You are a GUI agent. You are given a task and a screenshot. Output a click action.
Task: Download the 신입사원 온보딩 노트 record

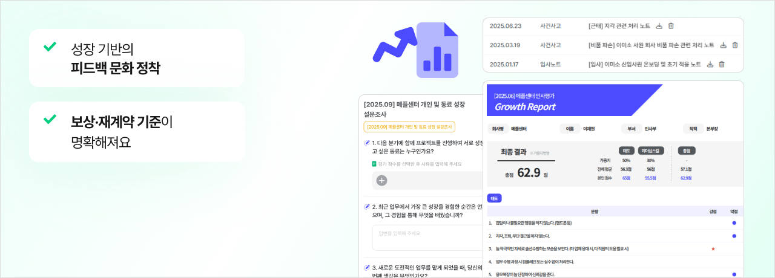pos(710,64)
